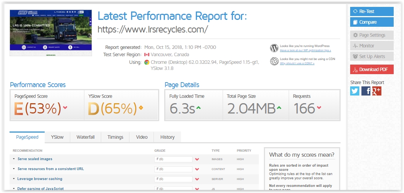Click the WordPress logo icon
This screenshot has width=404, height=193.
pyautogui.click(x=274, y=48)
